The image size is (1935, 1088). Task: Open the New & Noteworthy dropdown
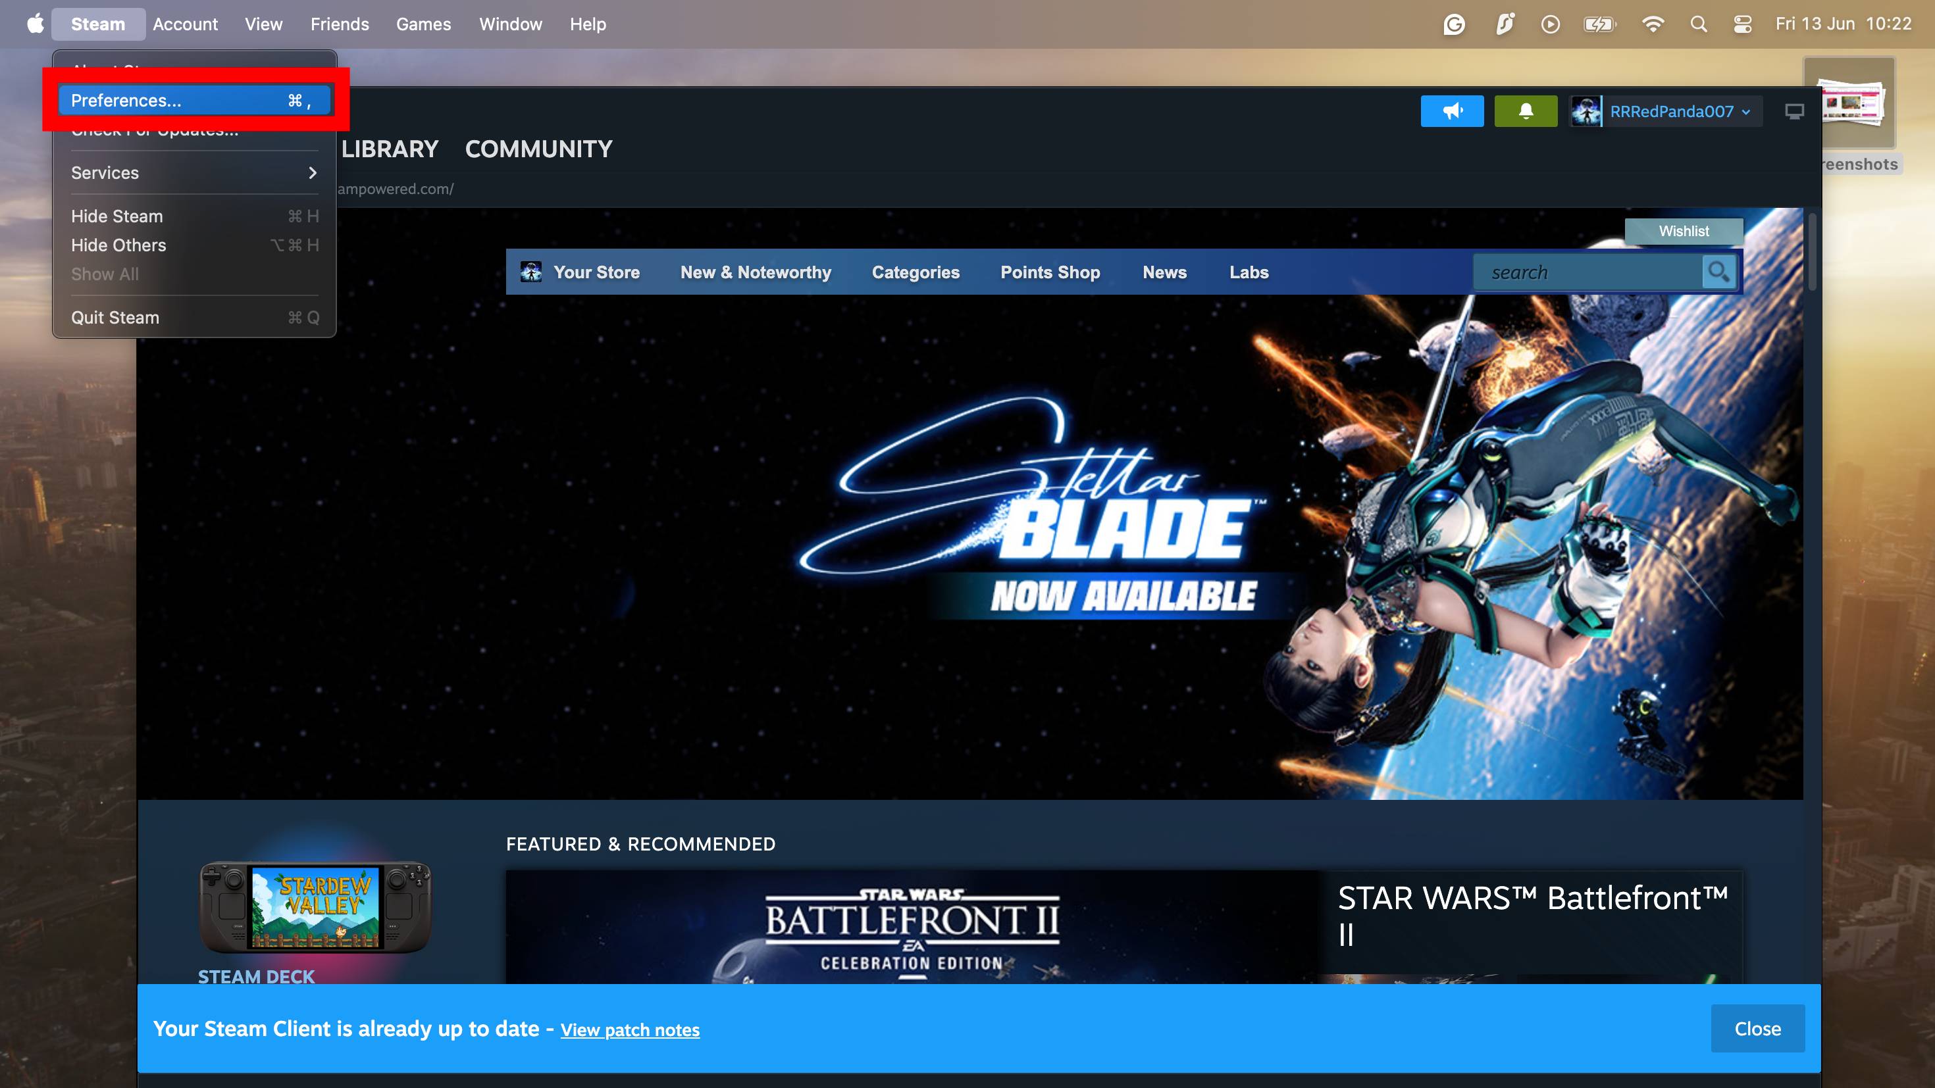coord(755,272)
